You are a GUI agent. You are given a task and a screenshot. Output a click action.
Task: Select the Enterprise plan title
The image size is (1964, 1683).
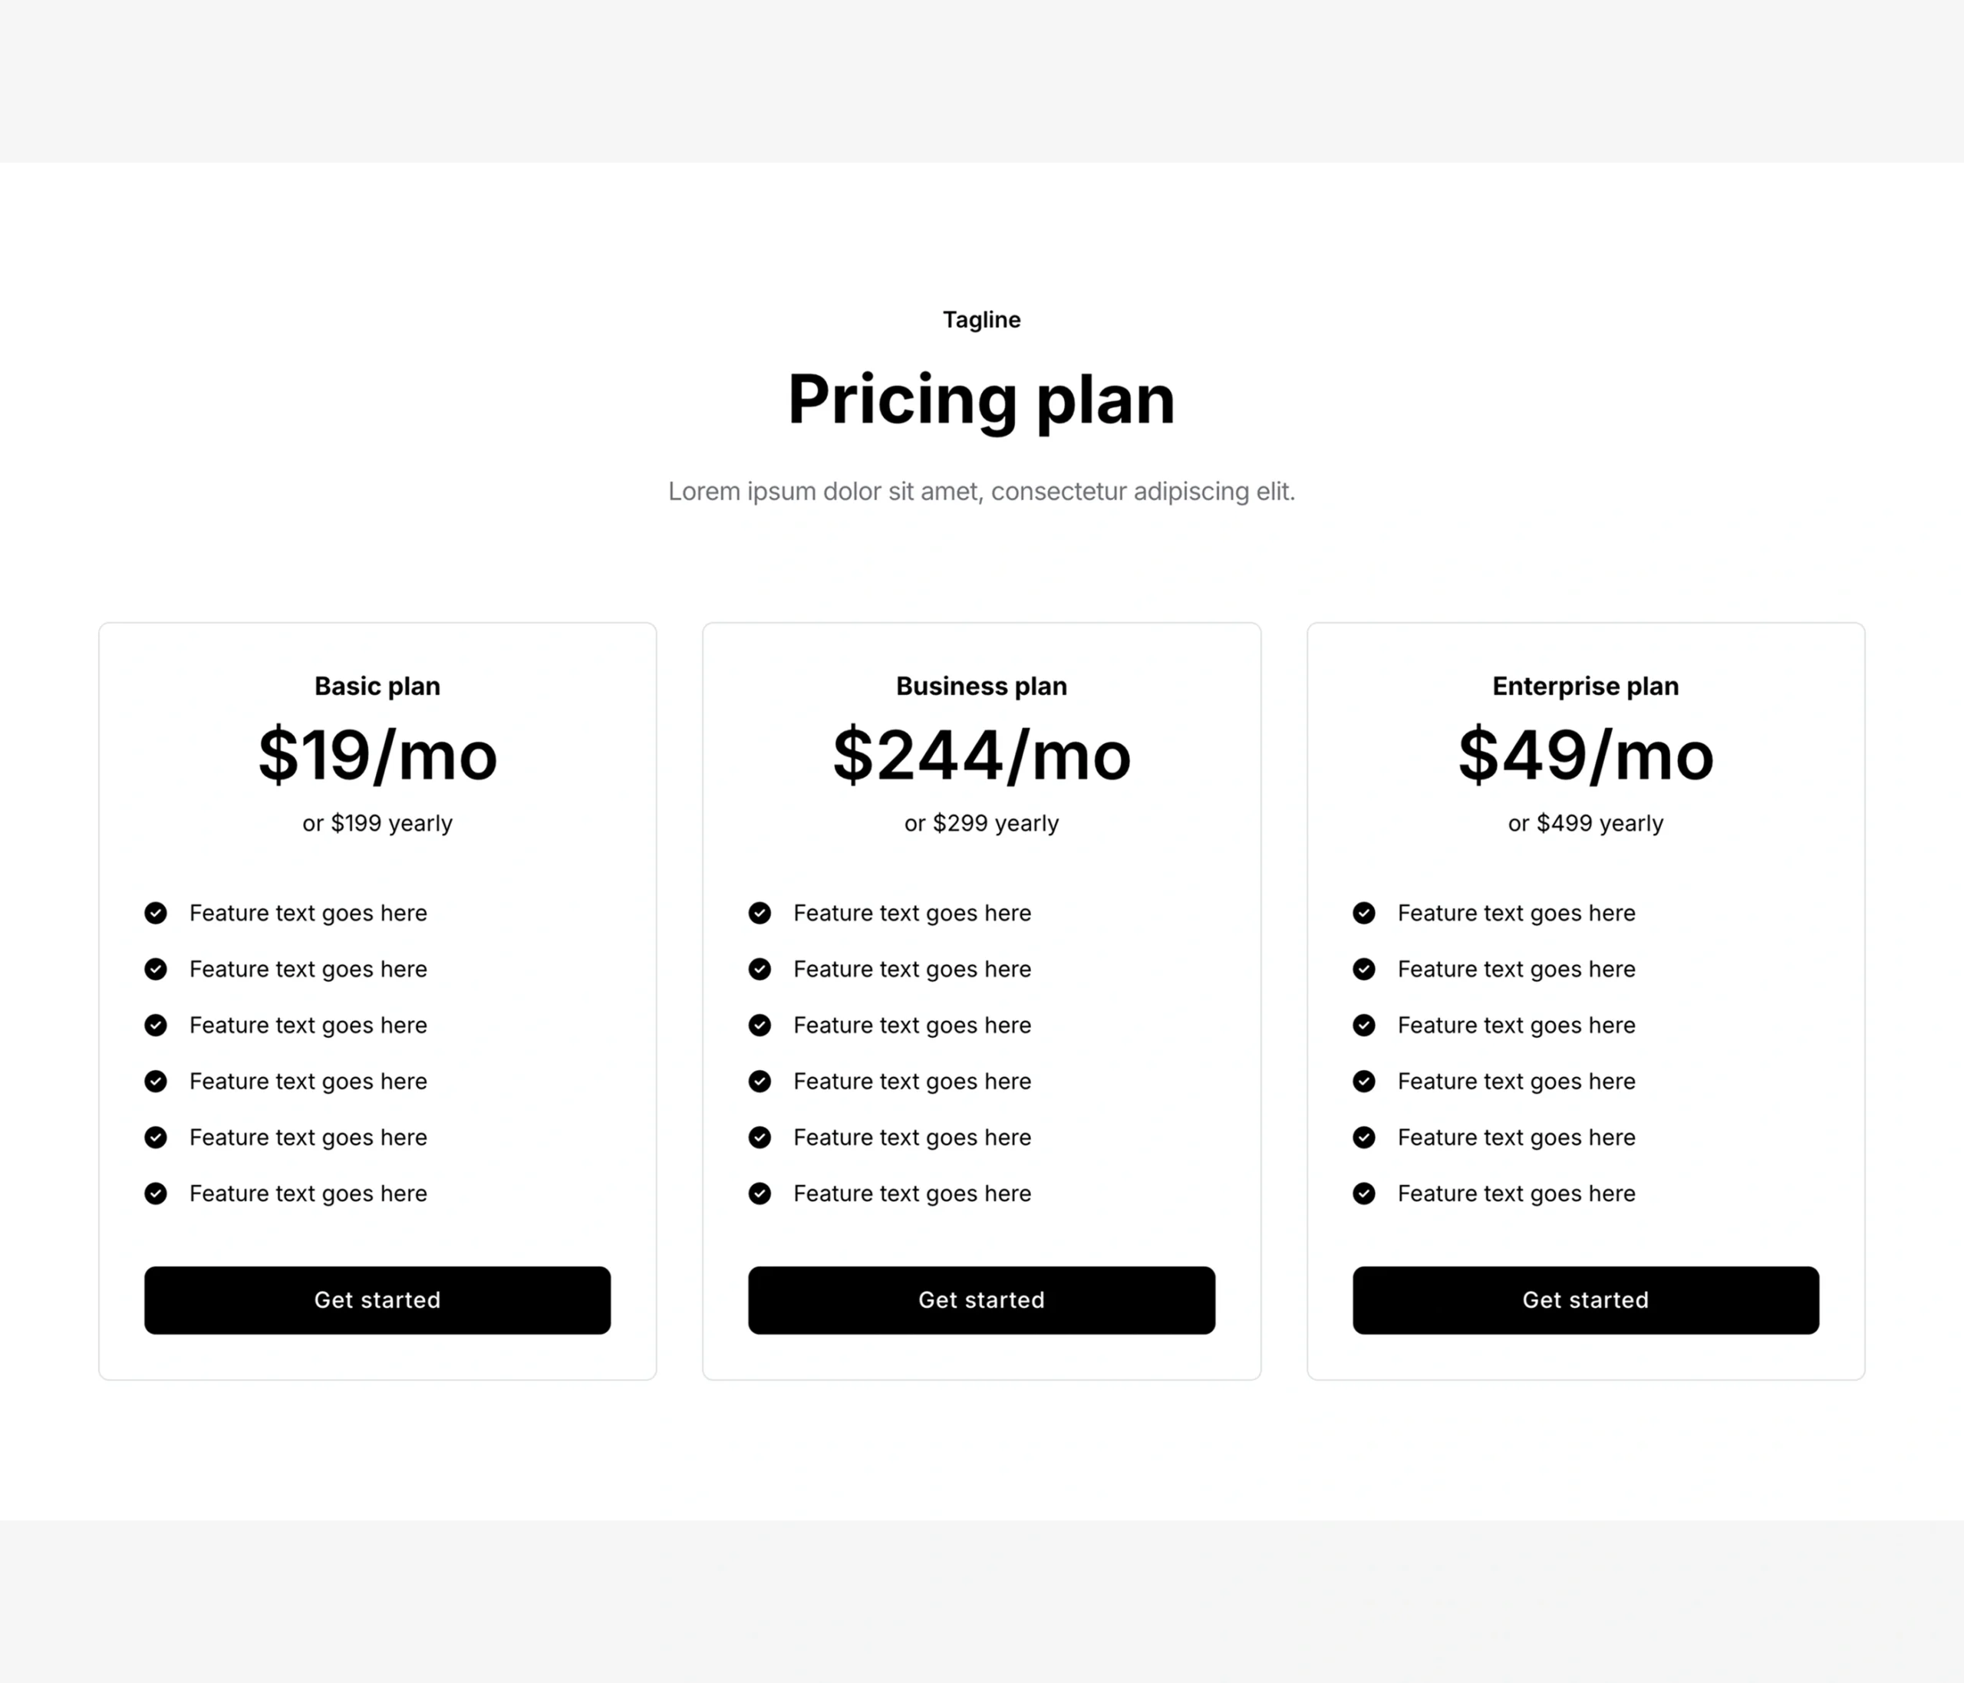1585,686
